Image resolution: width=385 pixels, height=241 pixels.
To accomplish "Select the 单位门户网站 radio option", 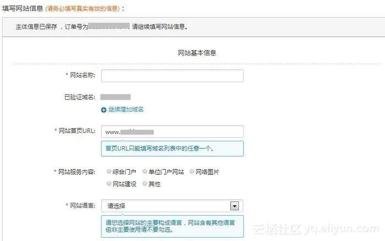I will click(145, 172).
